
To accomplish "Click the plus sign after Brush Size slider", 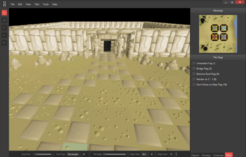I will point(53,154).
